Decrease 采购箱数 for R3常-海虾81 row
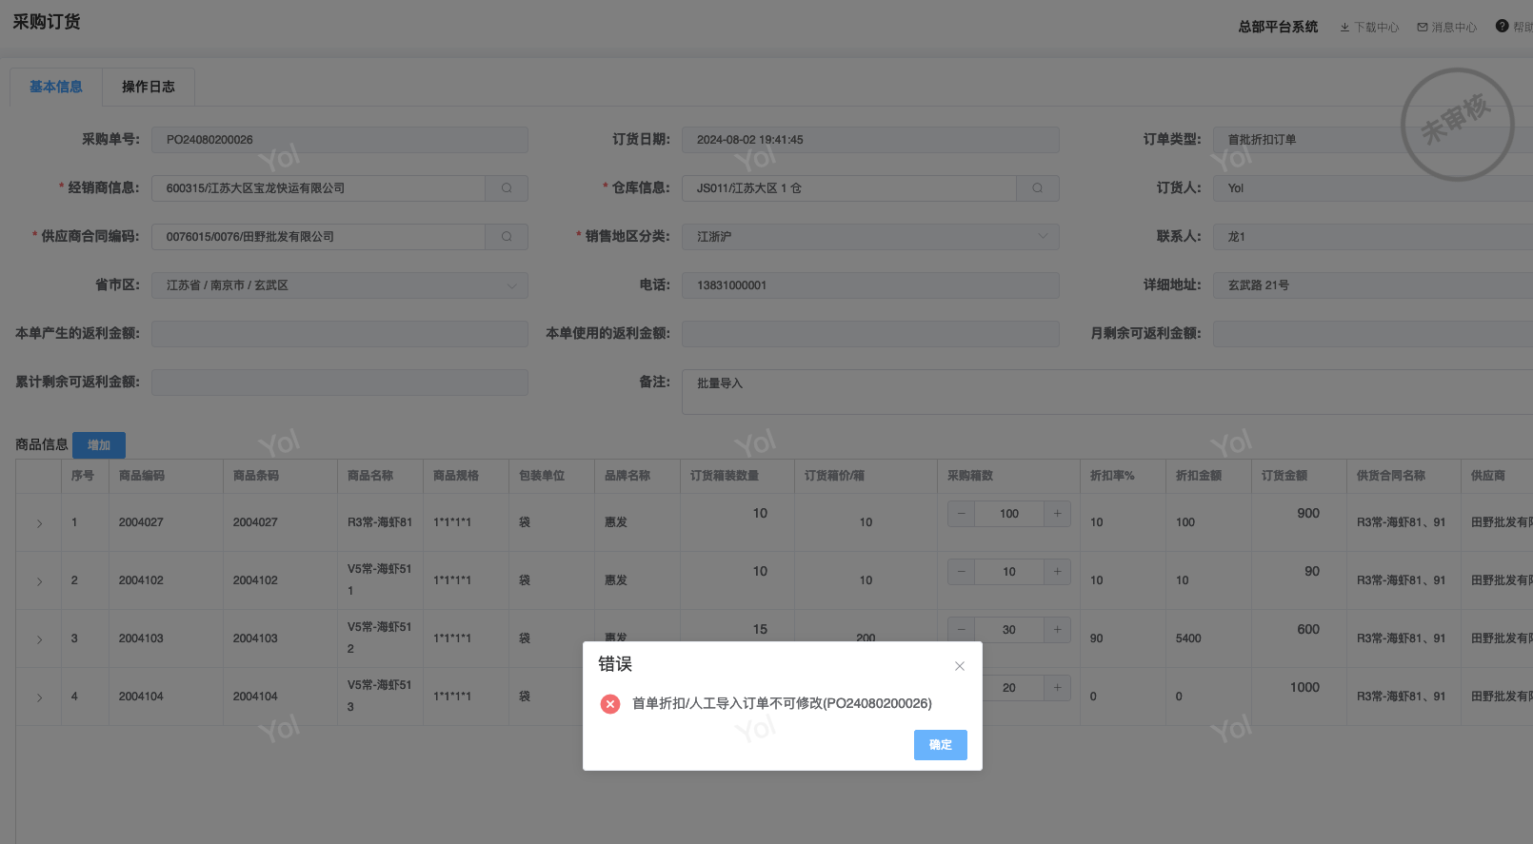The width and height of the screenshot is (1533, 844). tap(962, 514)
